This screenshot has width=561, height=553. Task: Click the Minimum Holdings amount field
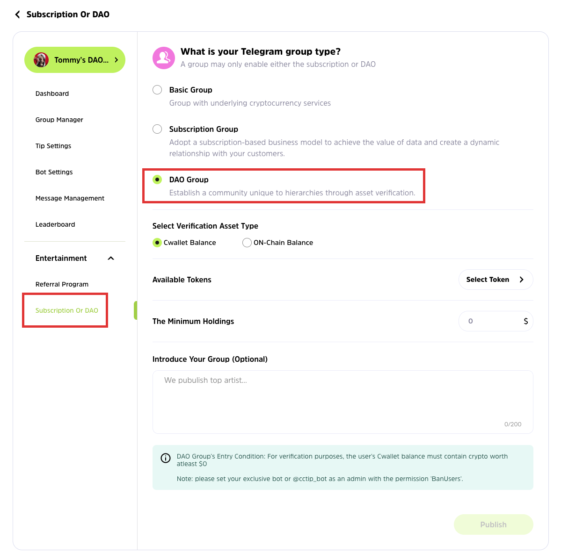pyautogui.click(x=491, y=321)
